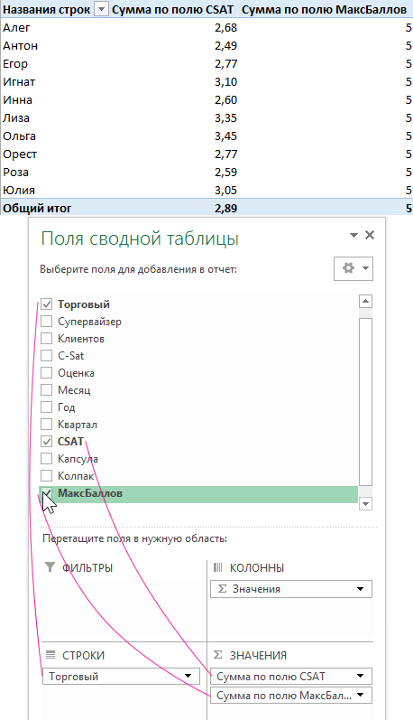Check the Капсула field checkbox
The image size is (413, 720).
pos(46,459)
